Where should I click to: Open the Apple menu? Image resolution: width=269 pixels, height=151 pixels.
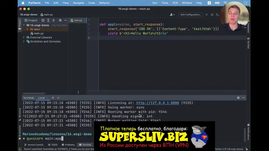pos(23,3)
